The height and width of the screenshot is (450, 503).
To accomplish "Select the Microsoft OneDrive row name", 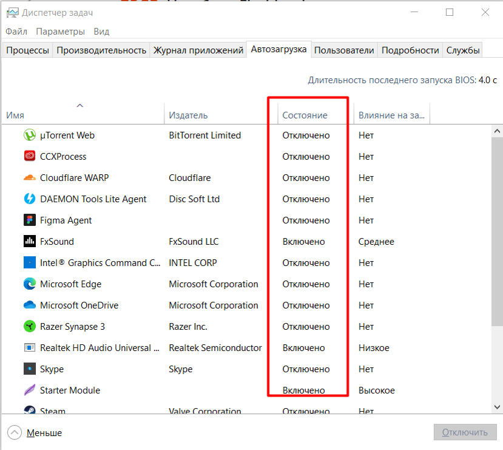I will pyautogui.click(x=79, y=305).
